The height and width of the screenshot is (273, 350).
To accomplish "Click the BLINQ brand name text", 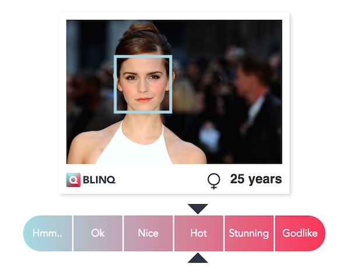I will [99, 180].
